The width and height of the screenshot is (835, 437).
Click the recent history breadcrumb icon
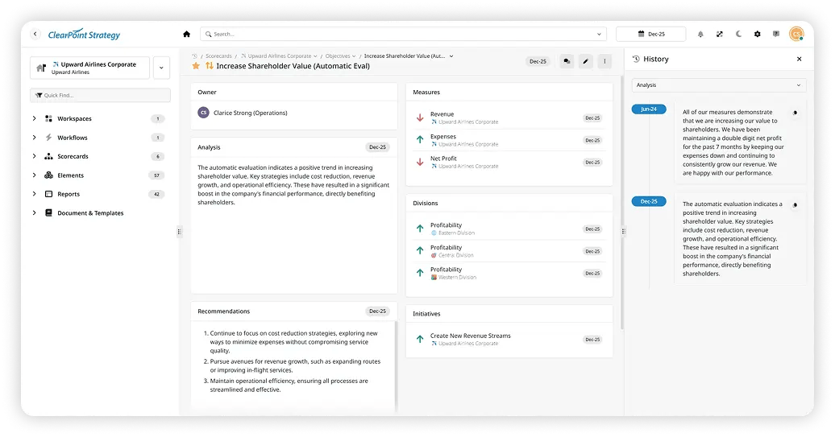pyautogui.click(x=194, y=56)
